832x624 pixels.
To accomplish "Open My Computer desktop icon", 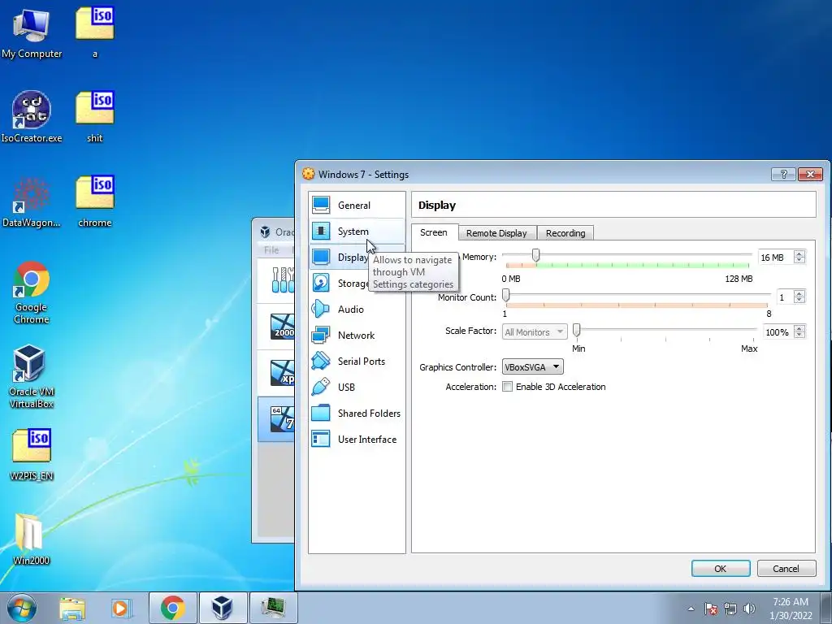I will click(32, 32).
